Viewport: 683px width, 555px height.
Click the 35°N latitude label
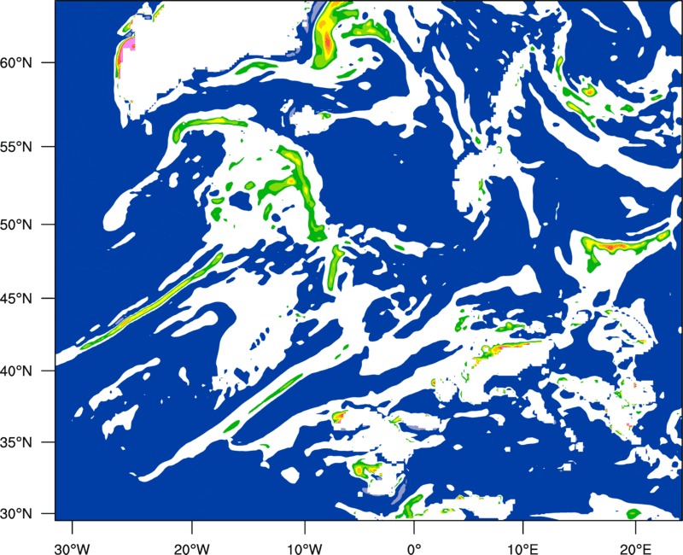coord(16,442)
